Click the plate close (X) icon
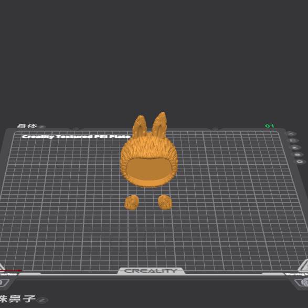308x308 pixels. pyautogui.click(x=291, y=134)
